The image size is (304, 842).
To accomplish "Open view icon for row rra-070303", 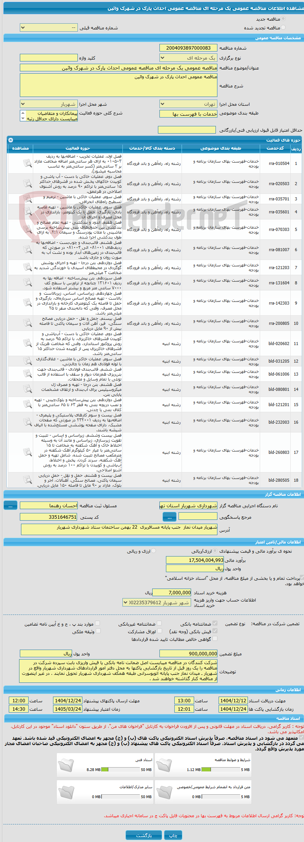I will tap(27, 229).
